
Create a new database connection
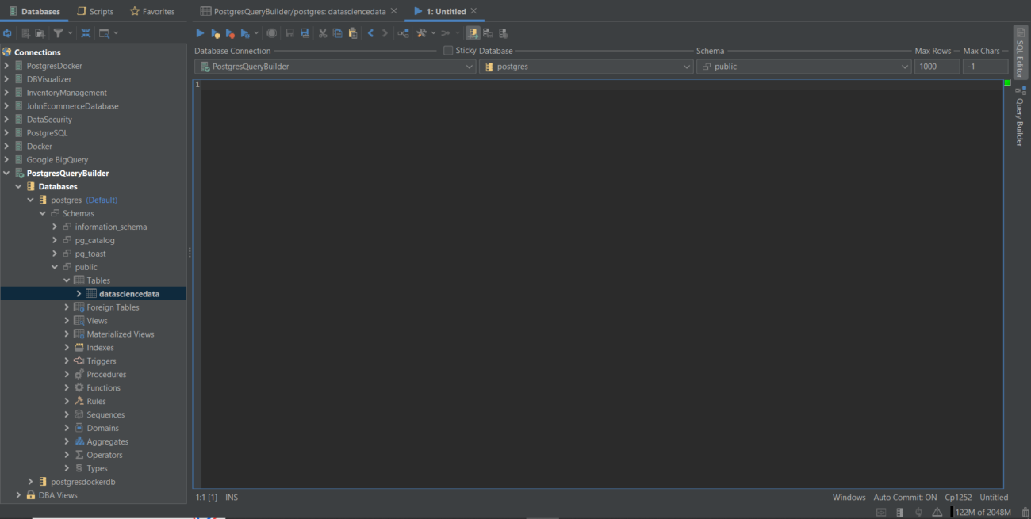pos(26,32)
